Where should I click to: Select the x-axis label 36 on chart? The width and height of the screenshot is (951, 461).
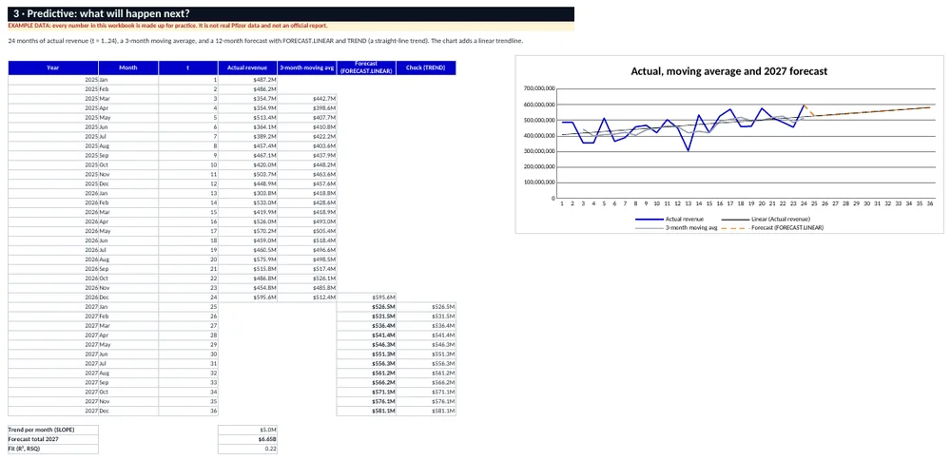pos(930,204)
